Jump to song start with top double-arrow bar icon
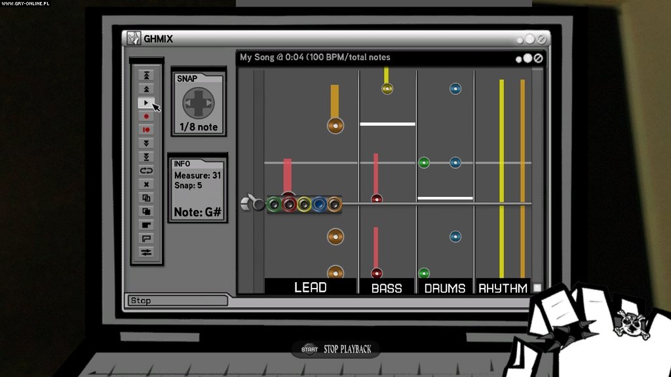The width and height of the screenshot is (671, 377). (x=146, y=75)
